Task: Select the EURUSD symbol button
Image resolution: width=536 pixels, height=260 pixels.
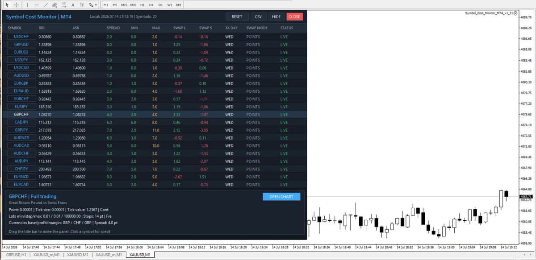Action: coord(21,52)
